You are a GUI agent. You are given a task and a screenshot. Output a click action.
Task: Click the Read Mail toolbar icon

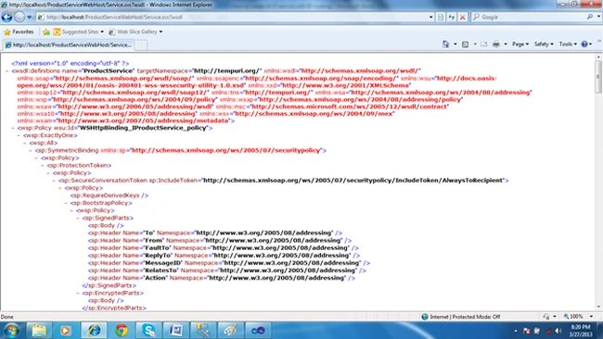click(483, 44)
